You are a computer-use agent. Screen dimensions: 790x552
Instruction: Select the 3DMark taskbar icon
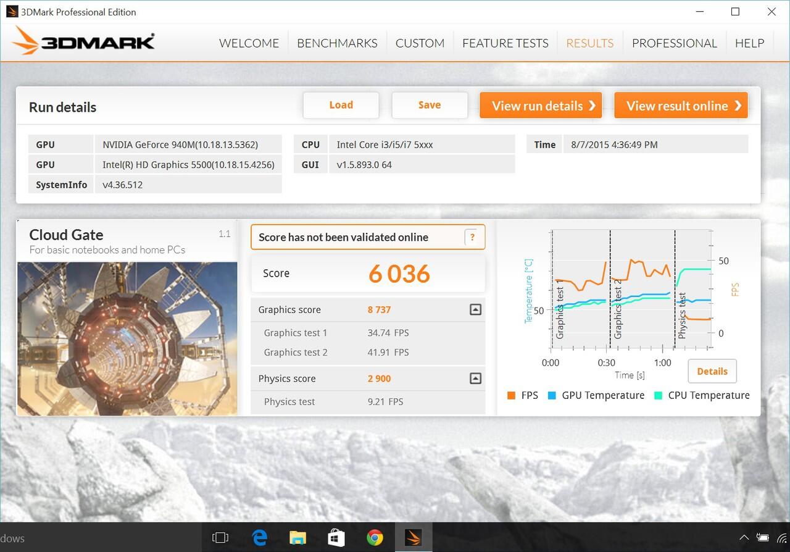coord(413,538)
